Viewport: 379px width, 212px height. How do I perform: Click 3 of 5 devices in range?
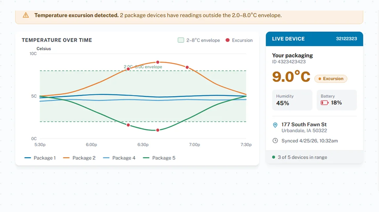tap(302, 157)
